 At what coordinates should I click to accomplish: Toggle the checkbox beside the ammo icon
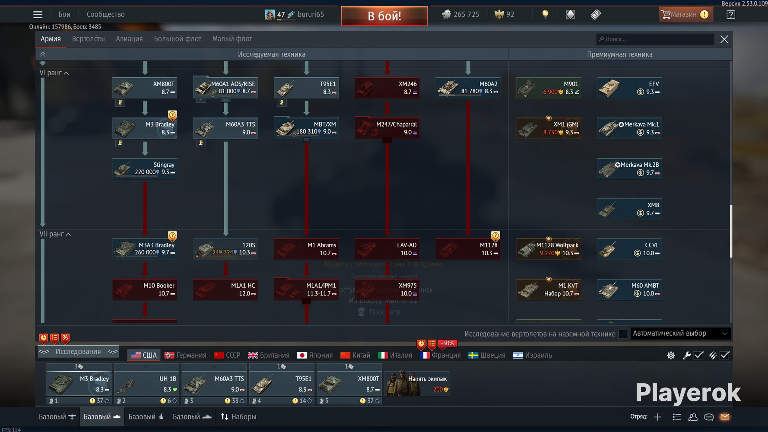[725, 355]
